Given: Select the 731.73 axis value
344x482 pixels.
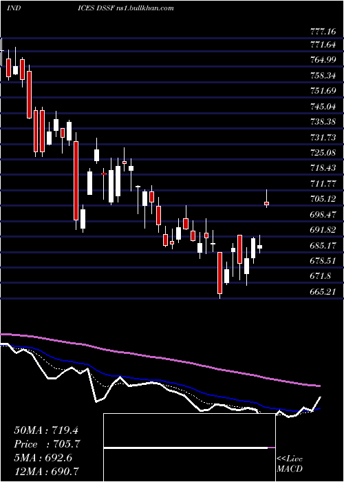Looking at the screenshot, I should coord(322,138).
